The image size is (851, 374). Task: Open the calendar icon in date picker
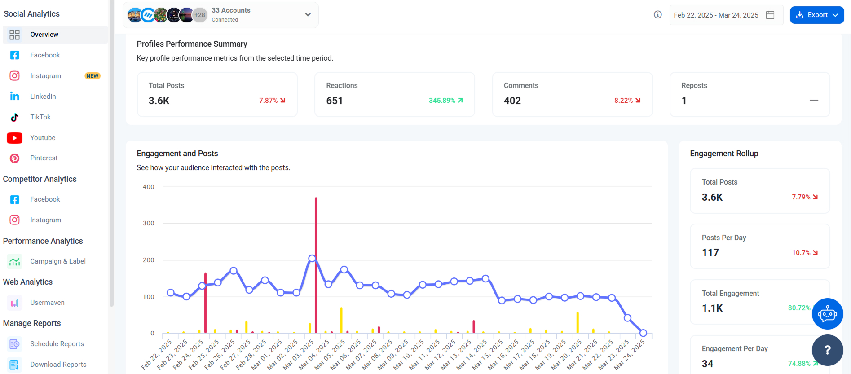click(x=770, y=15)
